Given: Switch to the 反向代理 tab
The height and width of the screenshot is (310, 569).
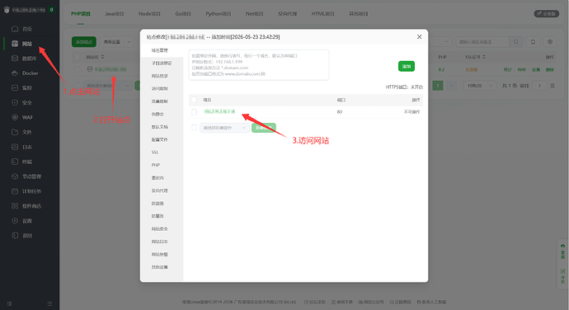Looking at the screenshot, I should tap(288, 14).
